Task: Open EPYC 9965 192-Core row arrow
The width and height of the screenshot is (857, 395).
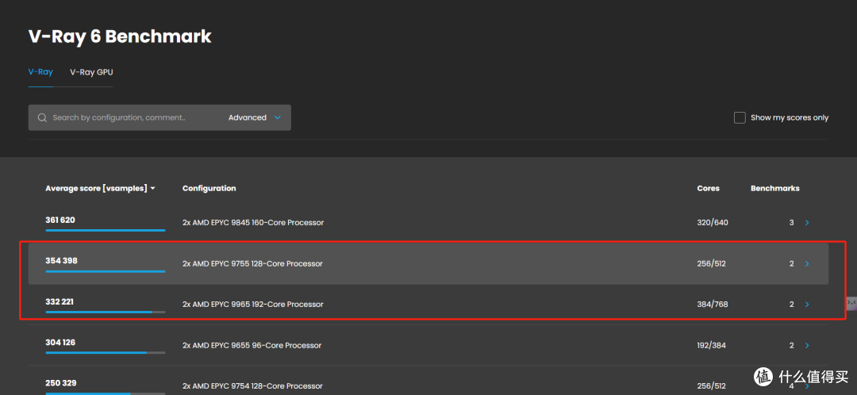Action: point(807,305)
